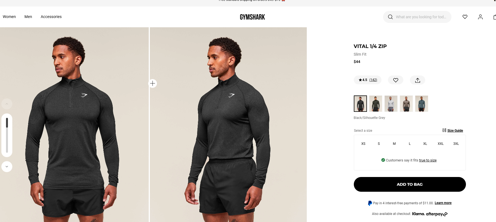Open the account profile icon
Viewport: 496px width, 222px height.
(480, 17)
